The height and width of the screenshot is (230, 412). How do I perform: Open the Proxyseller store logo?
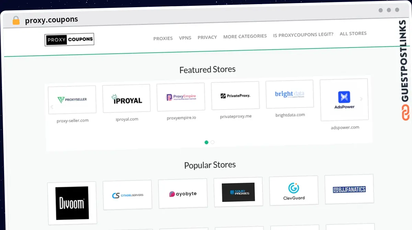tap(72, 100)
